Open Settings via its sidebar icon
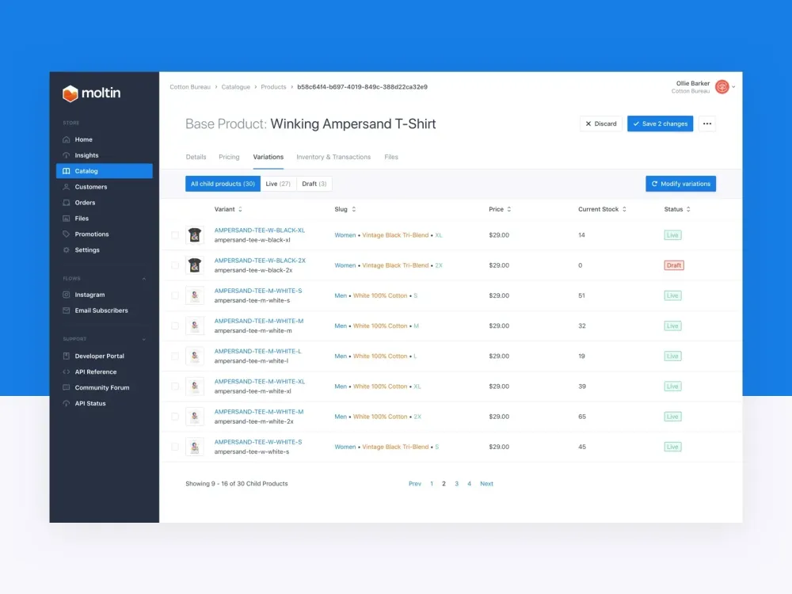 tap(67, 250)
